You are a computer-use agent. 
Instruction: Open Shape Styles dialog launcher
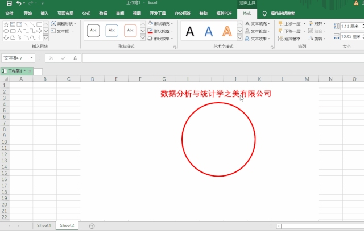(x=175, y=47)
